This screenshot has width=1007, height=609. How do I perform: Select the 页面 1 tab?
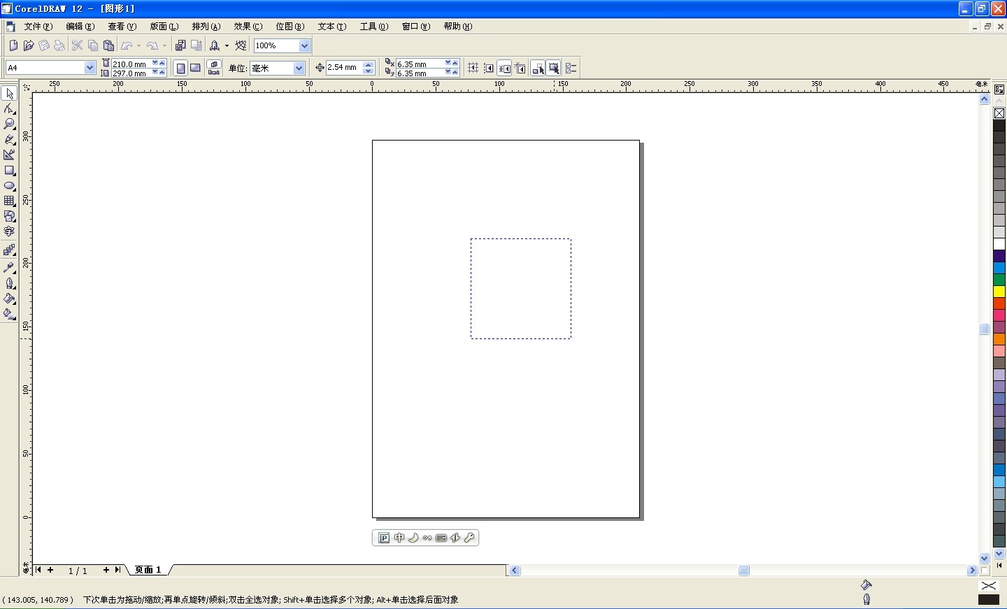coord(146,571)
